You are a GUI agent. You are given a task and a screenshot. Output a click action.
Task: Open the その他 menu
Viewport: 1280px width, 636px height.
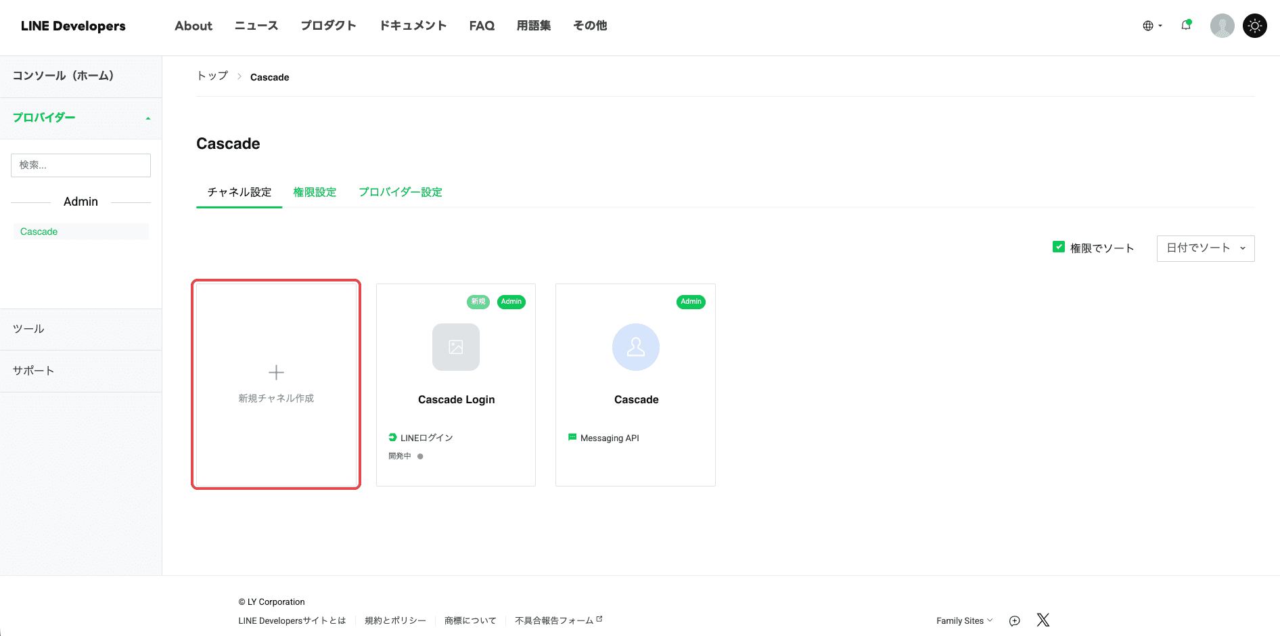[590, 26]
